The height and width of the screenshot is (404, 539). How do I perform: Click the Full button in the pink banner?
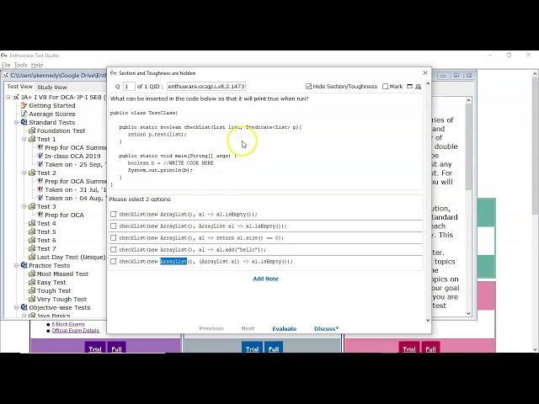pyautogui.click(x=430, y=348)
